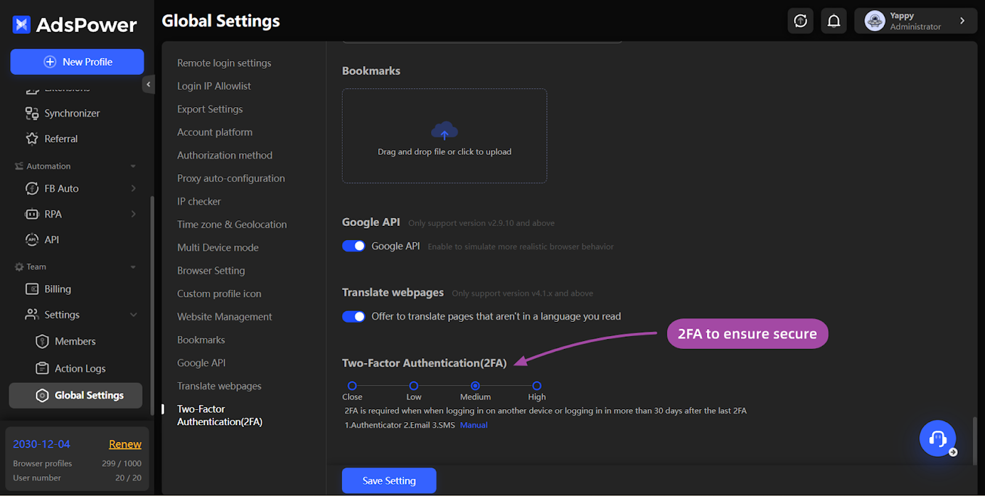
Task: Go to Website Management section
Action: point(225,317)
